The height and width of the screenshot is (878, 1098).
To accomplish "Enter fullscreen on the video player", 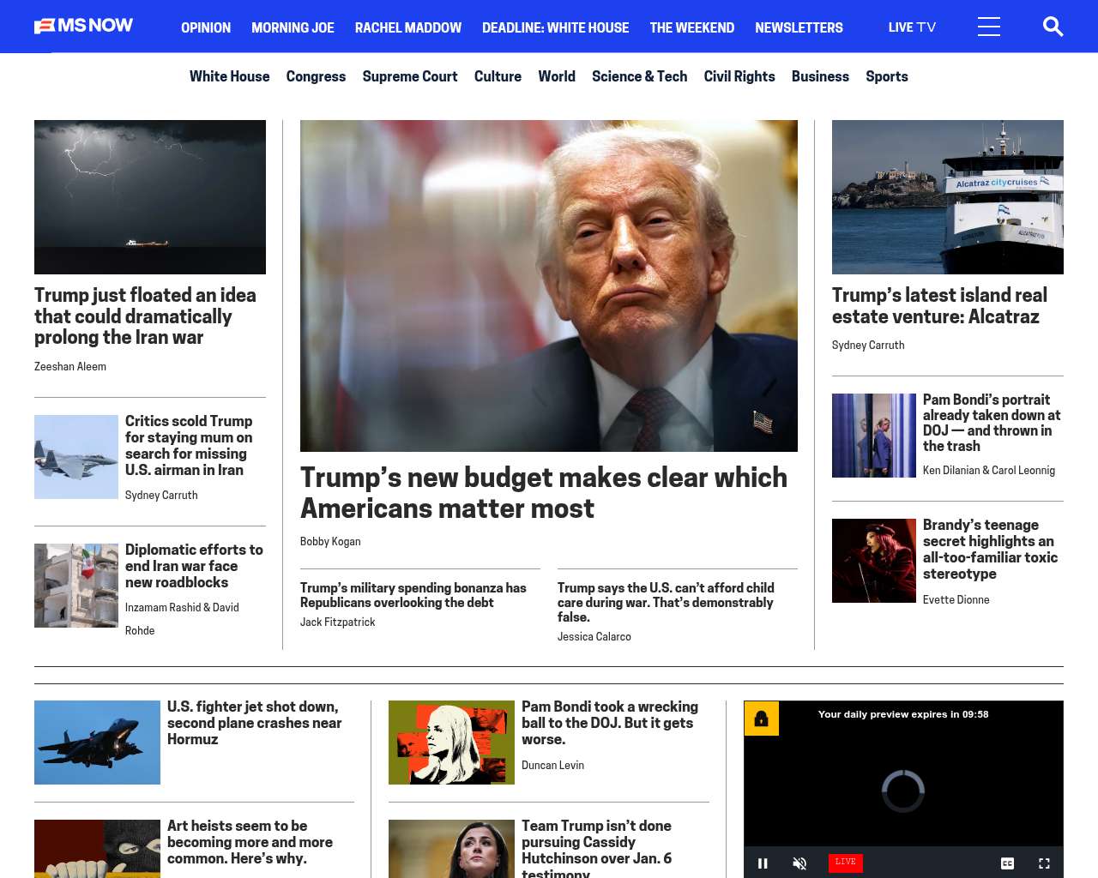I will click(x=1044, y=863).
